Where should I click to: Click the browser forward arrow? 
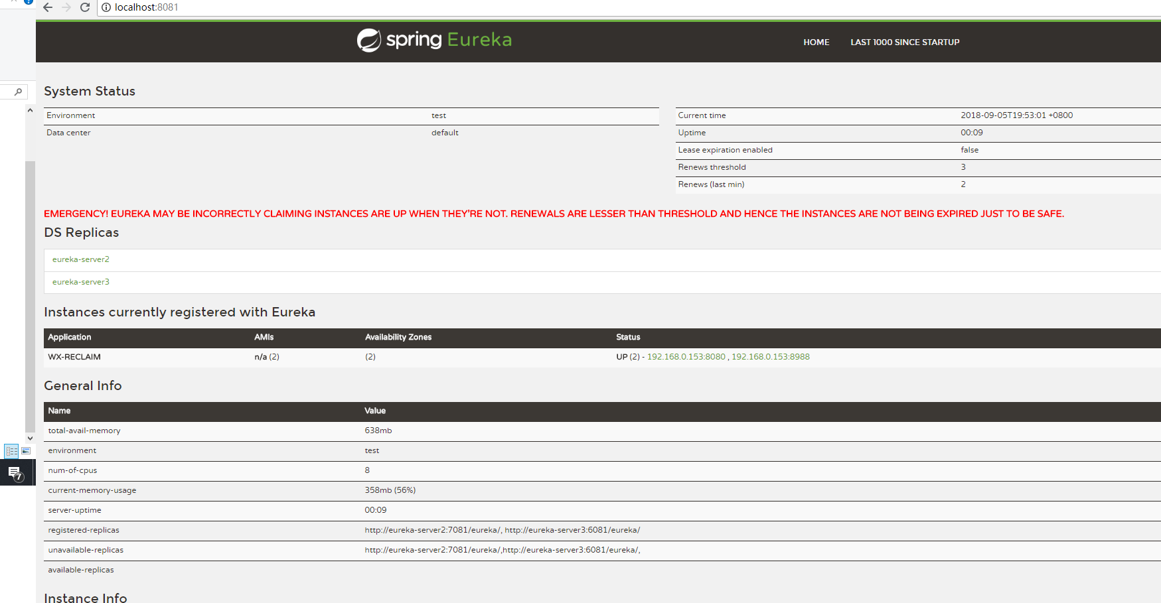tap(66, 7)
